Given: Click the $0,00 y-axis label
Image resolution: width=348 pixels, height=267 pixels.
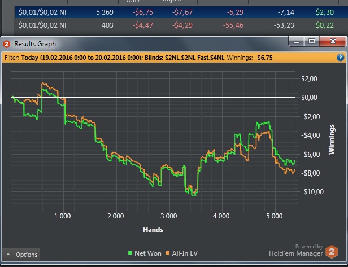Looking at the screenshot, I should 309,97.
